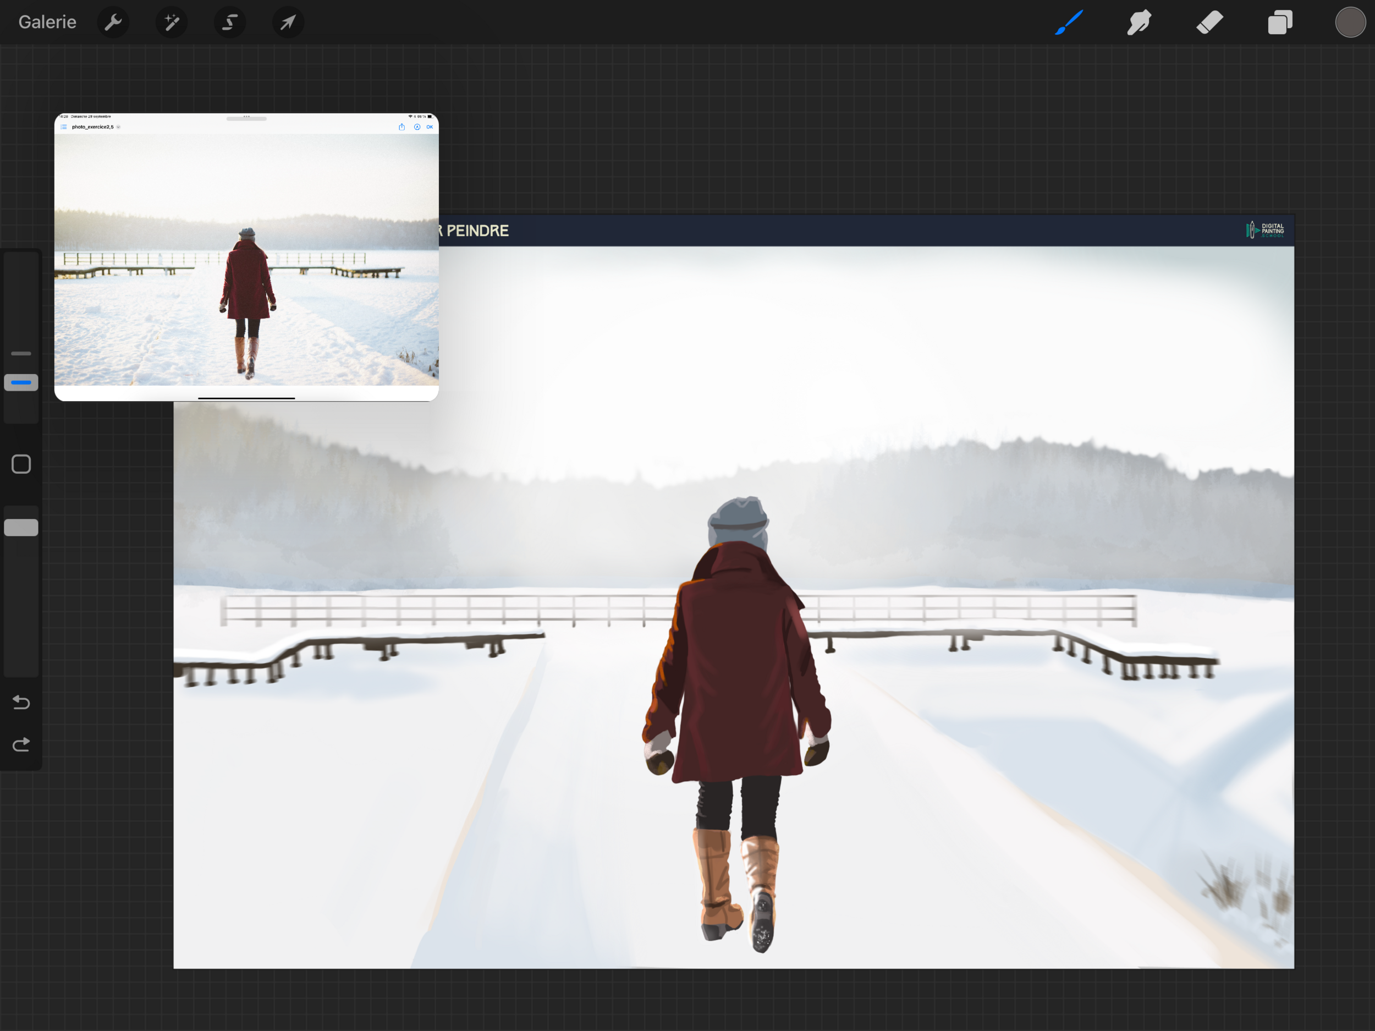1375x1031 pixels.
Task: Click the Undo arrow
Action: [21, 702]
